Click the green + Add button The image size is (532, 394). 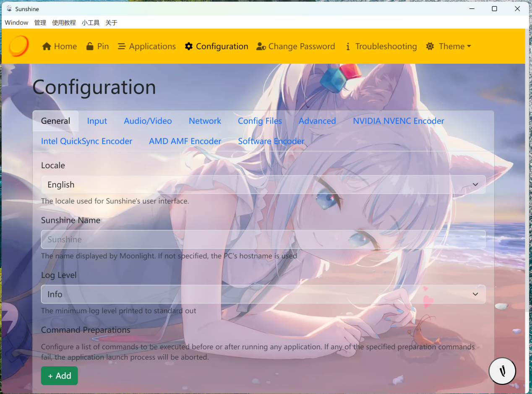click(x=59, y=376)
